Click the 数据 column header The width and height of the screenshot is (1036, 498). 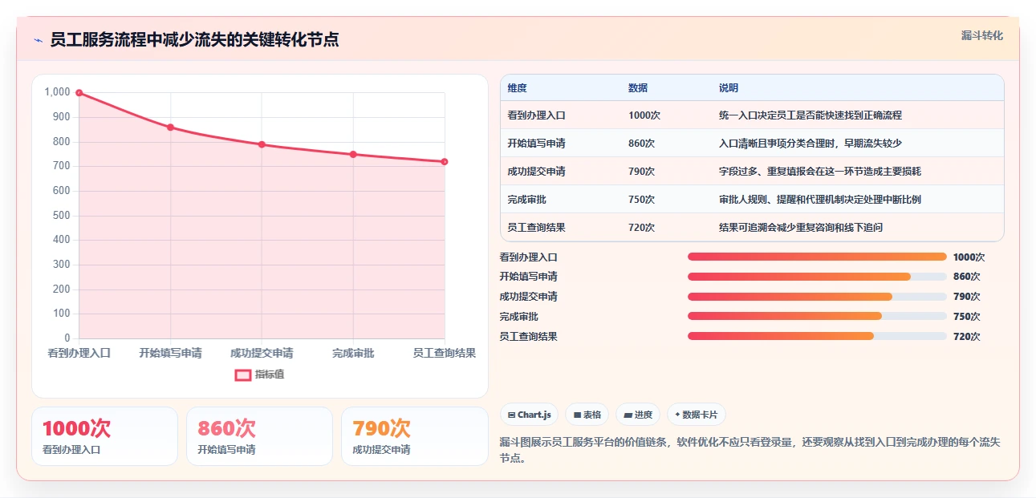coord(638,88)
